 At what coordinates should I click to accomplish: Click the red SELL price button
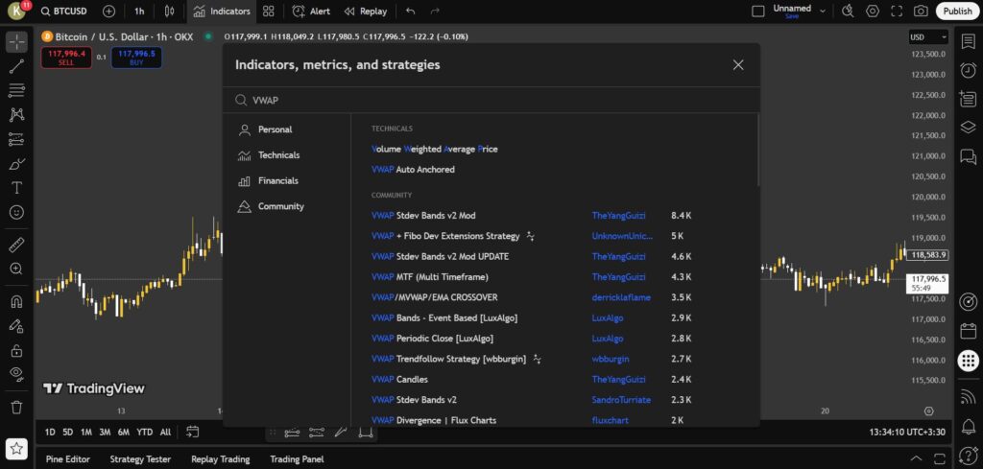click(x=66, y=58)
